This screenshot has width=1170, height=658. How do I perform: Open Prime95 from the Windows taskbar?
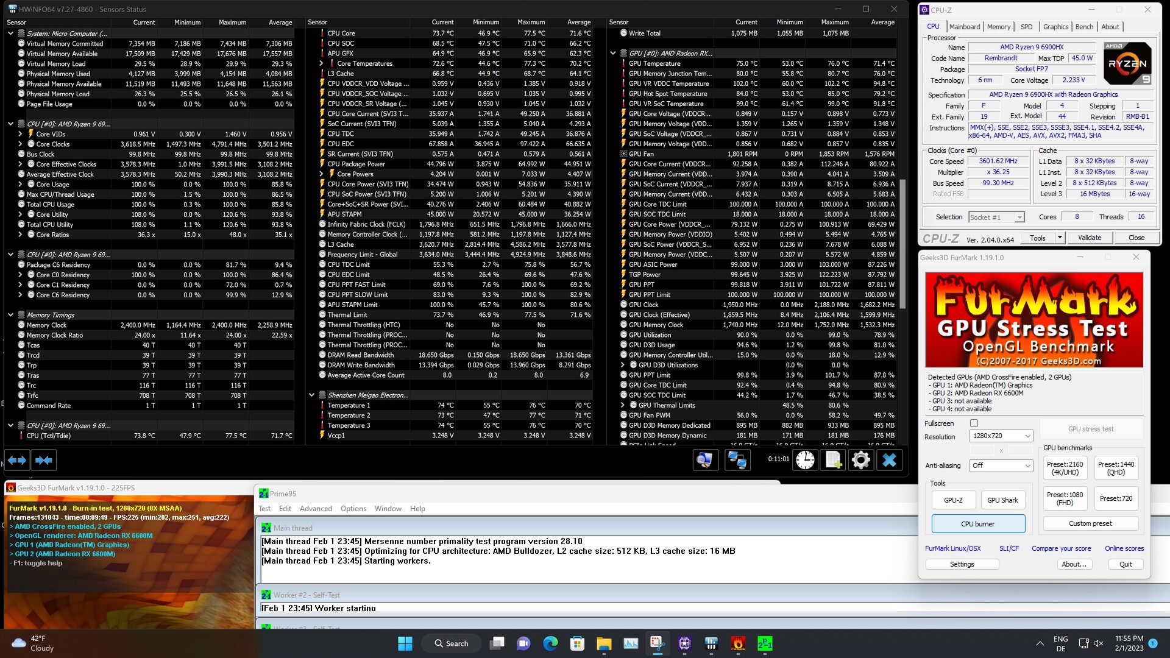coord(764,643)
